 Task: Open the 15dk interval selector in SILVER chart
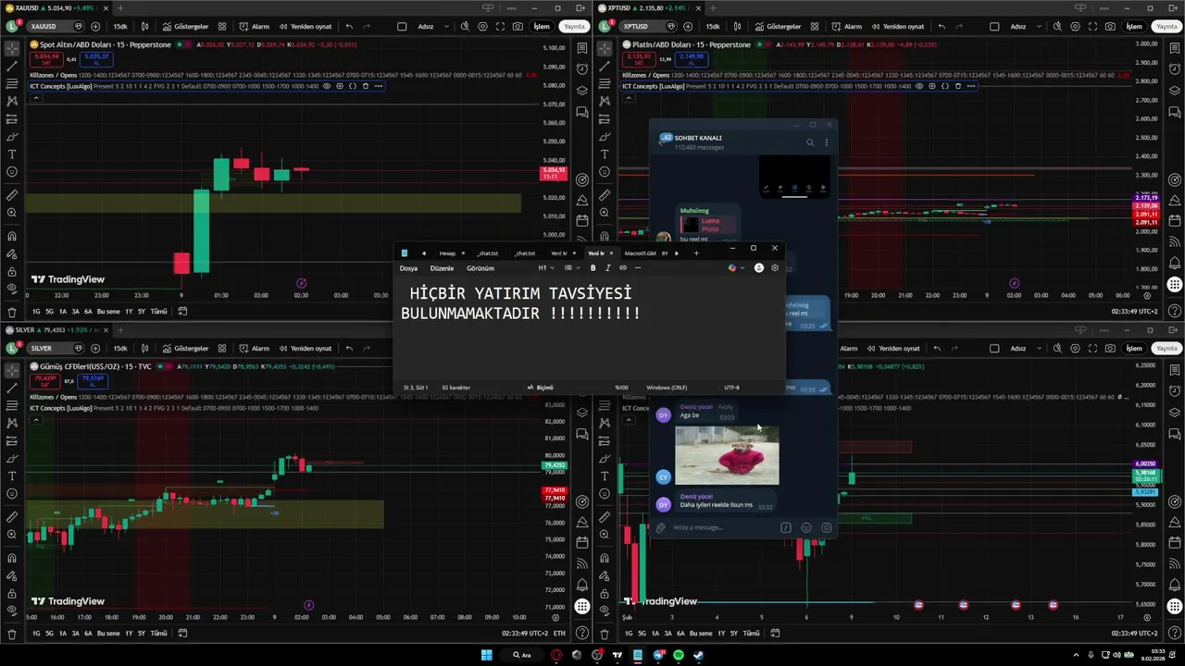120,349
